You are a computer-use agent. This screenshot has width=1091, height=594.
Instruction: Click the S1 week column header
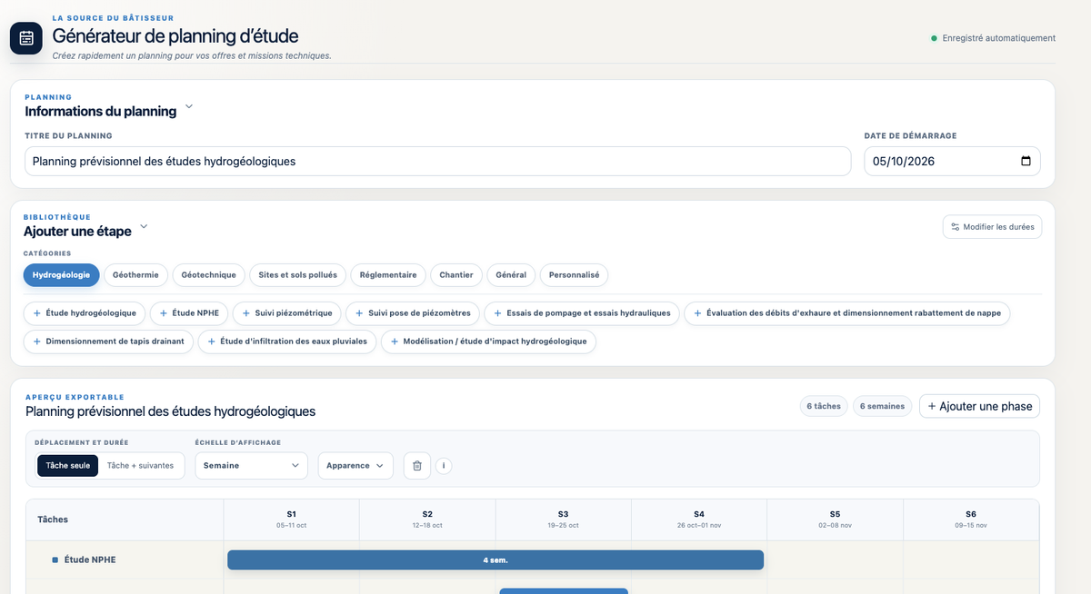pos(291,519)
